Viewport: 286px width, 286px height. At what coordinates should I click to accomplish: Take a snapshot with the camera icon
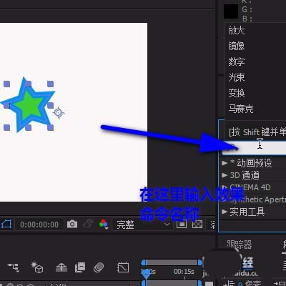72,224
